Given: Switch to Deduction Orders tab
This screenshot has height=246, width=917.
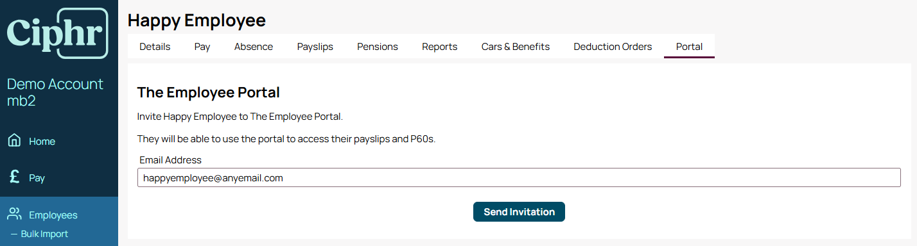Looking at the screenshot, I should pos(613,46).
